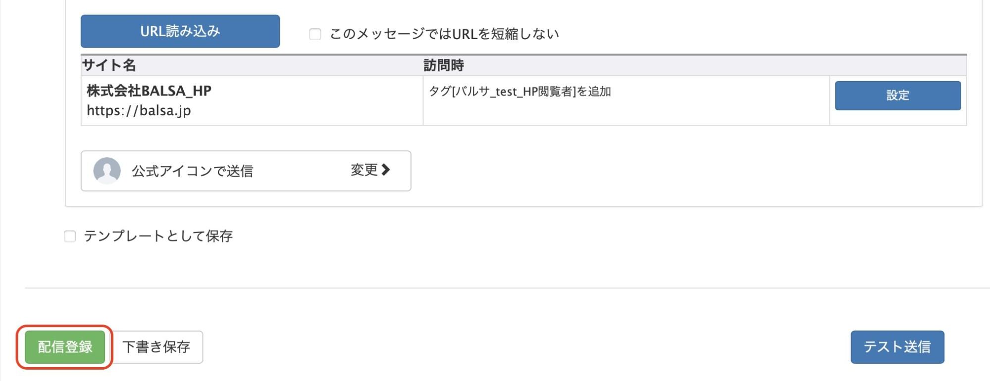Check the テンプレートとして保存 option
The height and width of the screenshot is (381, 990).
click(69, 237)
